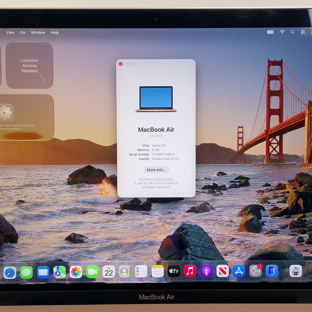Open Podcasts from the dock
312x312 pixels.
point(206,271)
